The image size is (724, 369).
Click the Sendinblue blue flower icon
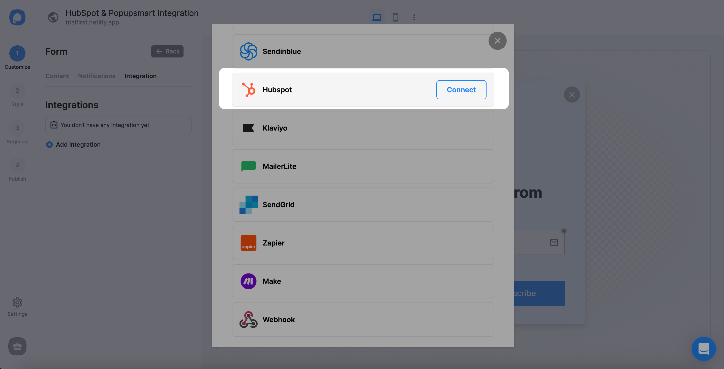[x=248, y=51]
